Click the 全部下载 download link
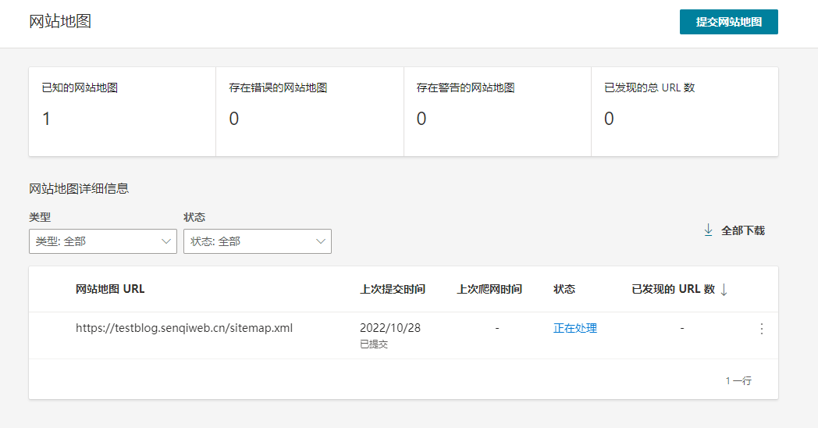This screenshot has width=818, height=428. click(x=734, y=230)
